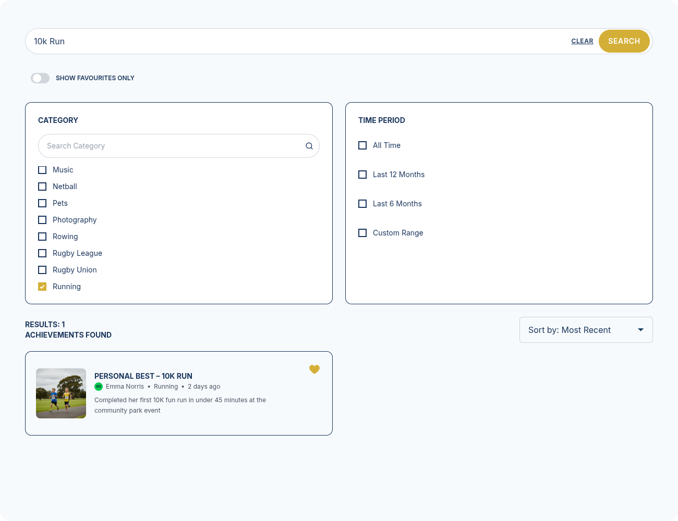Screen dimensions: 678x521
Task: Select the Custom Range time period
Action: pyautogui.click(x=362, y=233)
